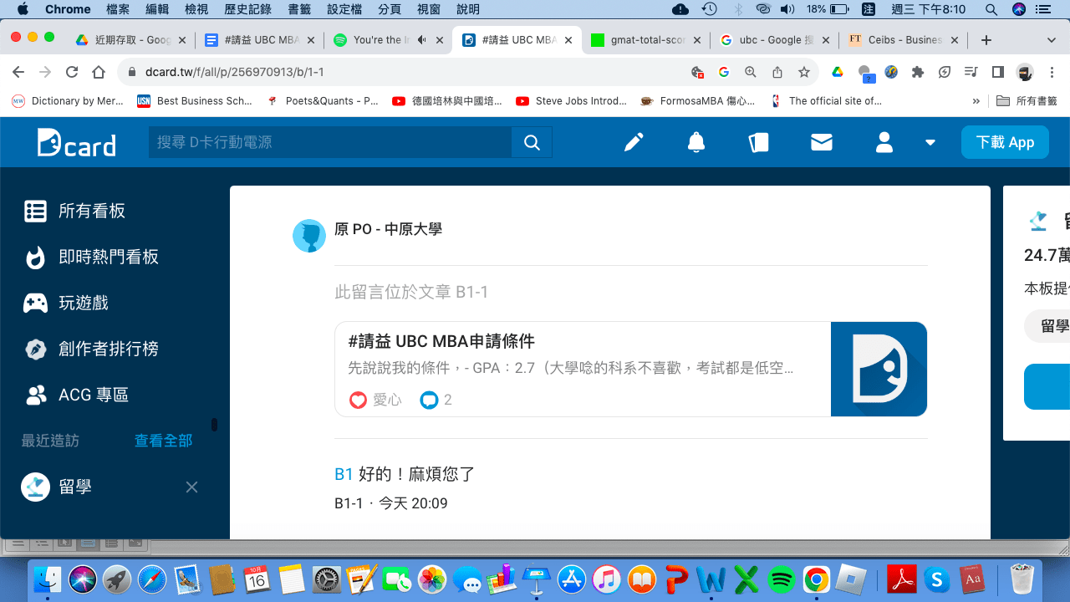This screenshot has height=602, width=1070.
Task: Open your profile via person icon
Action: tap(884, 142)
